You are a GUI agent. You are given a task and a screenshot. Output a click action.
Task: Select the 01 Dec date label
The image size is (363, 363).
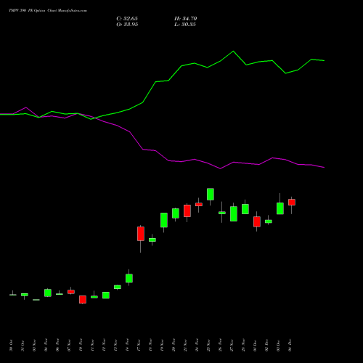(255, 346)
